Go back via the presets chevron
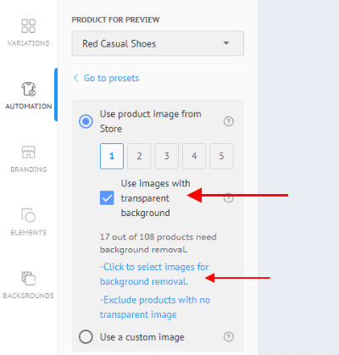This screenshot has width=339, height=355. (75, 78)
